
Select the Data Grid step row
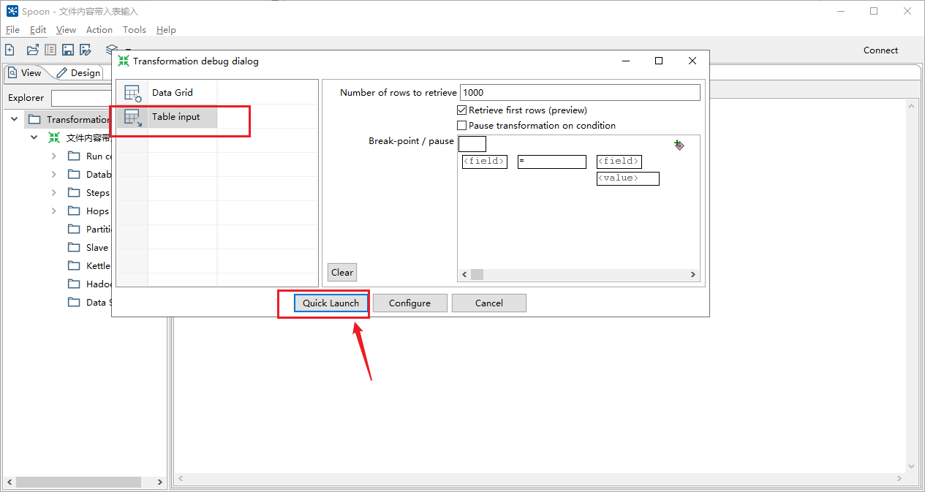[x=217, y=93]
